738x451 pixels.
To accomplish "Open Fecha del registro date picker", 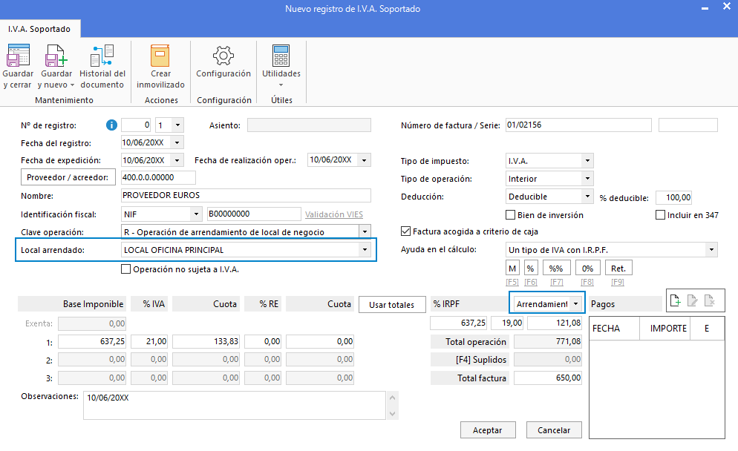I will tap(177, 142).
